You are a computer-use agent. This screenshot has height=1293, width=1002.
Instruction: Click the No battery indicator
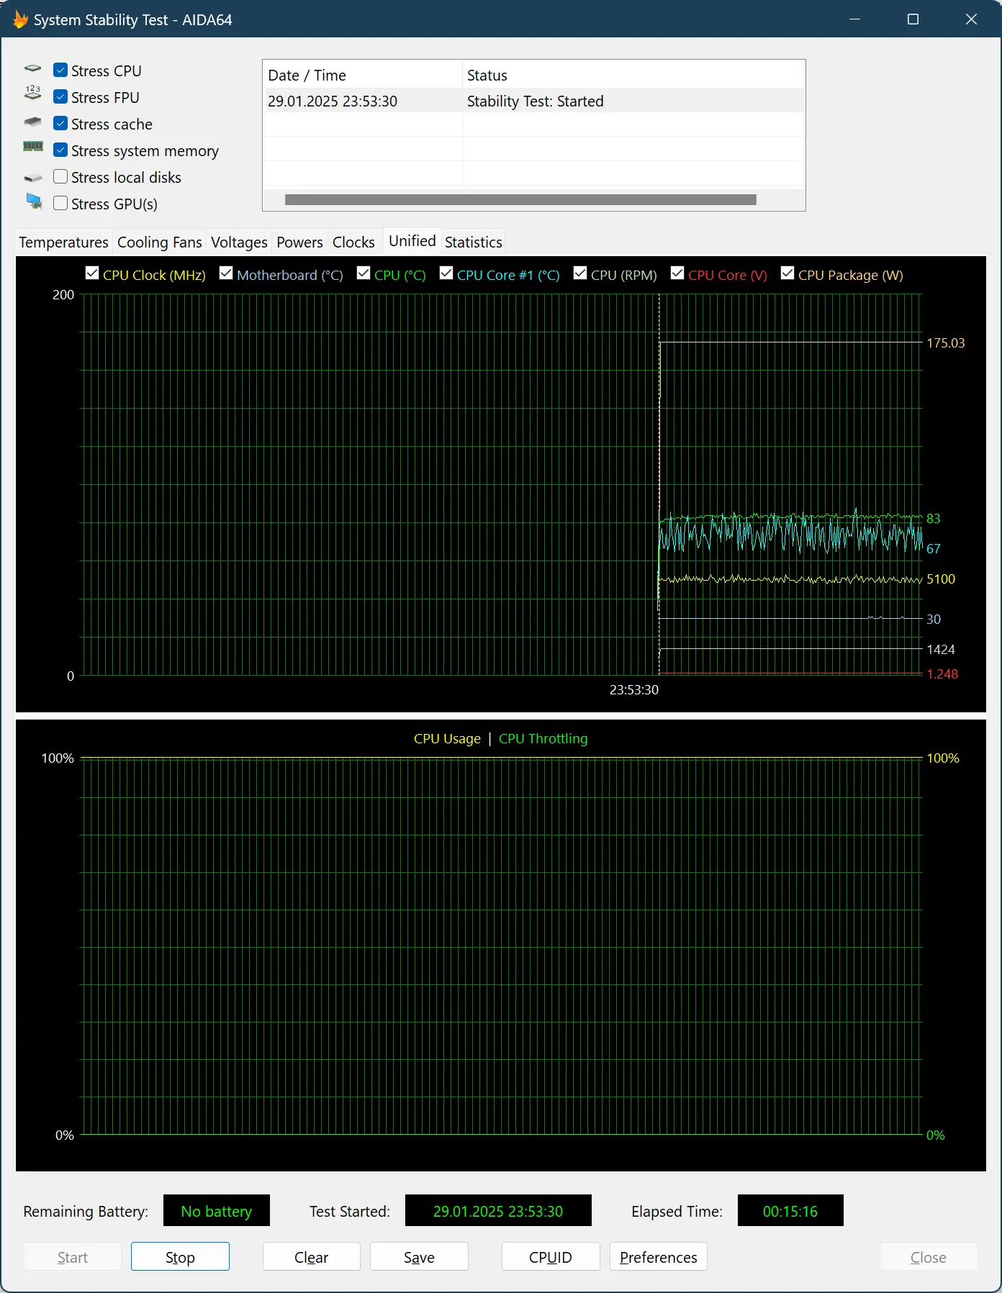coord(217,1211)
